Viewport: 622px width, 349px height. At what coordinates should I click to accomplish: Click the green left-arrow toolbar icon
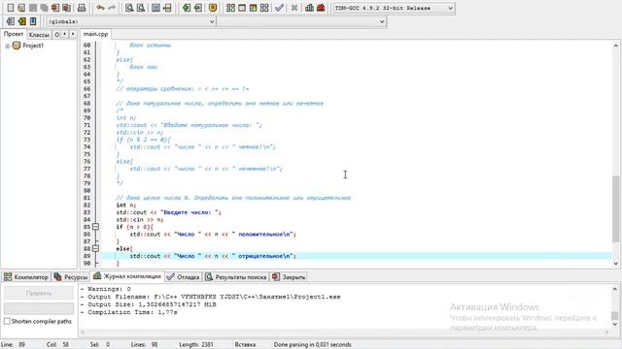[x=197, y=8]
